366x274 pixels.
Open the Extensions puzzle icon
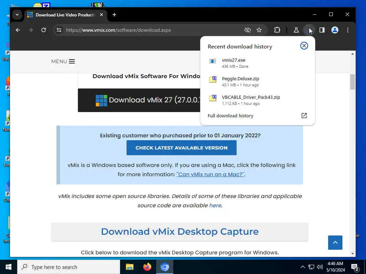[277, 30]
